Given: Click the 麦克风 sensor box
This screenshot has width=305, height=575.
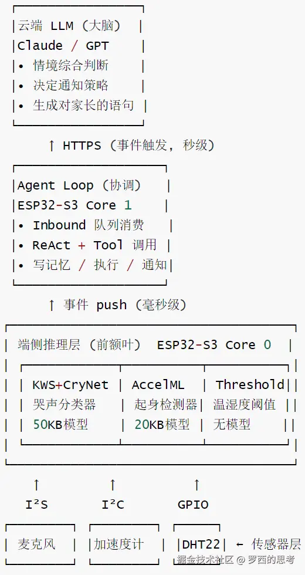Looking at the screenshot, I should pyautogui.click(x=40, y=544).
